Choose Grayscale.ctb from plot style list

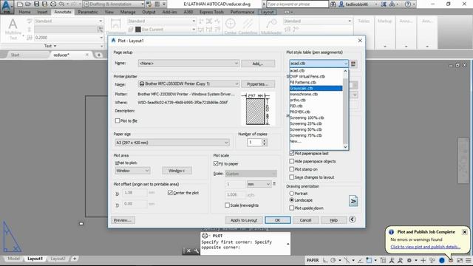pyautogui.click(x=316, y=89)
